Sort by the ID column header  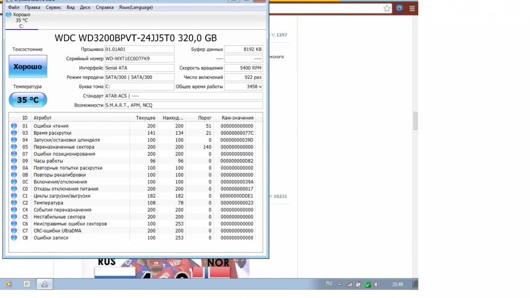tap(25, 118)
